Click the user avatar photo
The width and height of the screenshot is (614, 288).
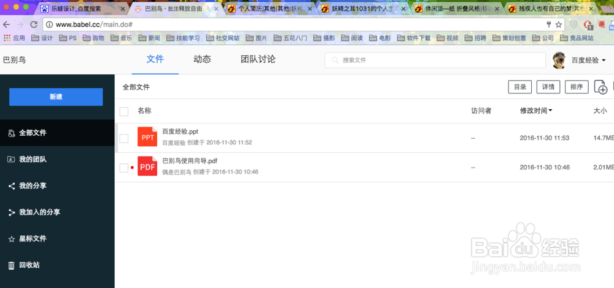[559, 60]
